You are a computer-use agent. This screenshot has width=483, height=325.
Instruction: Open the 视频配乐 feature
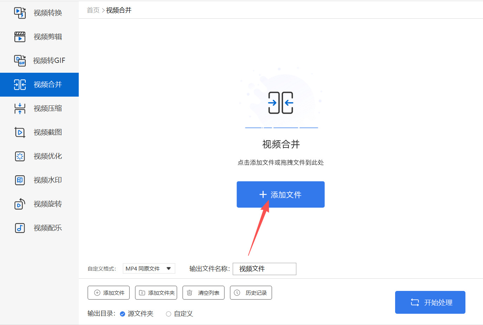click(39, 228)
